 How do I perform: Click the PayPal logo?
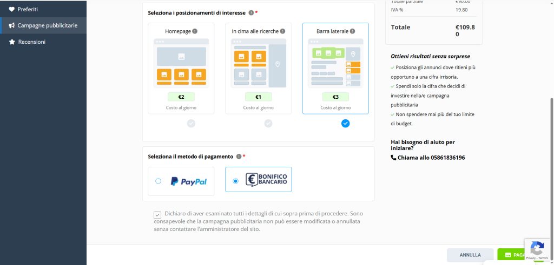point(188,181)
